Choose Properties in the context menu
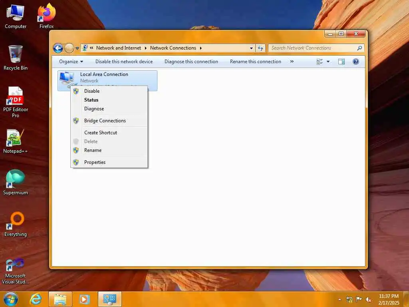The image size is (409, 307). coord(109,162)
